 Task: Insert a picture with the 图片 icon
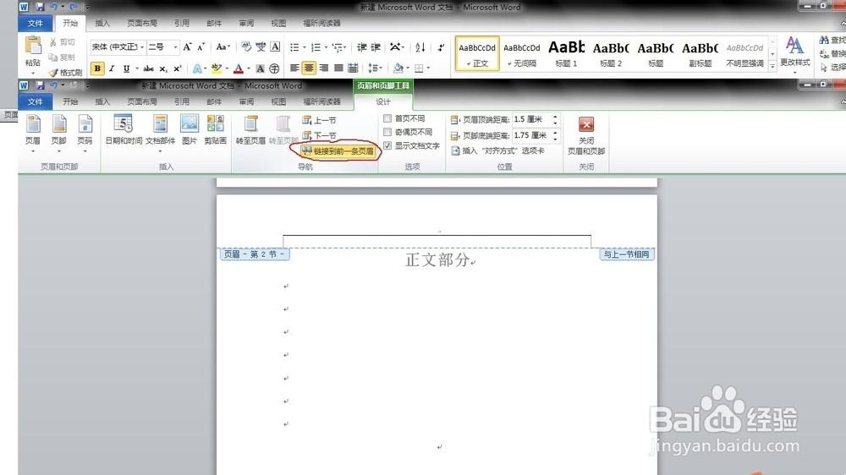(190, 130)
